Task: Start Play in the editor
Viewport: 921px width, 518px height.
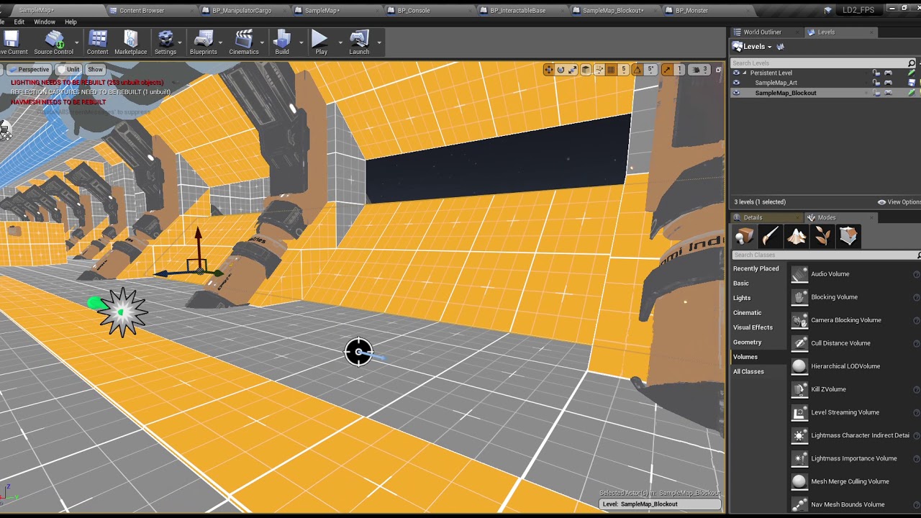Action: coord(321,42)
